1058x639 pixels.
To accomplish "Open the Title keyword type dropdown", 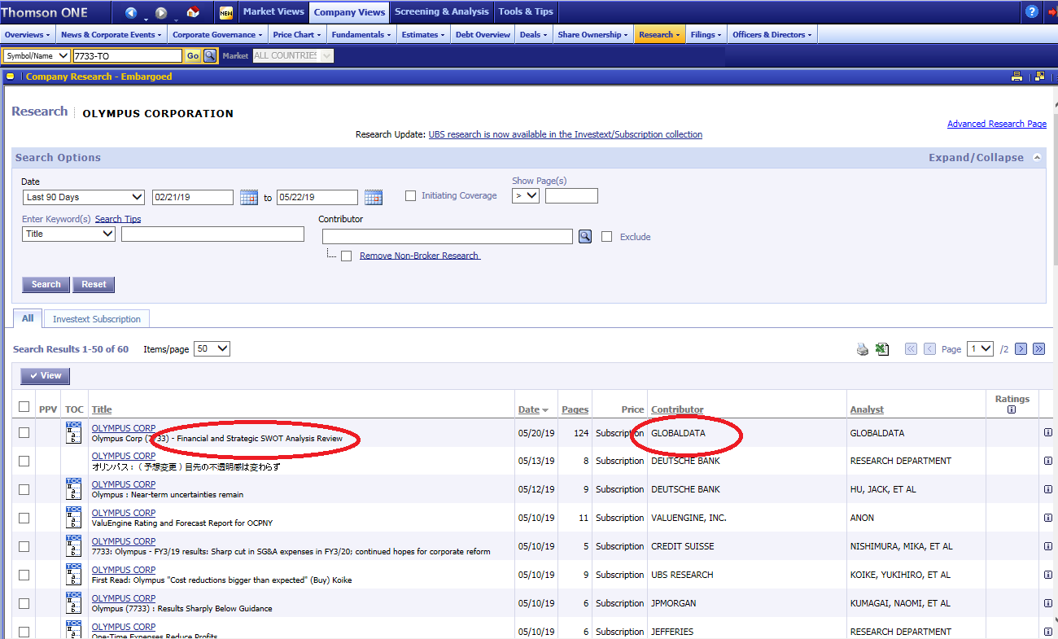I will pyautogui.click(x=69, y=234).
